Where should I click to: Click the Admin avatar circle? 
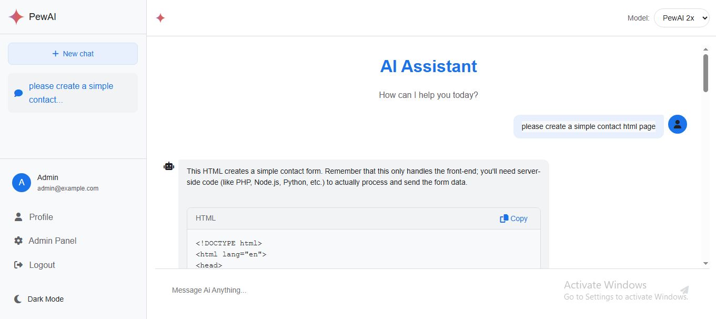[22, 183]
